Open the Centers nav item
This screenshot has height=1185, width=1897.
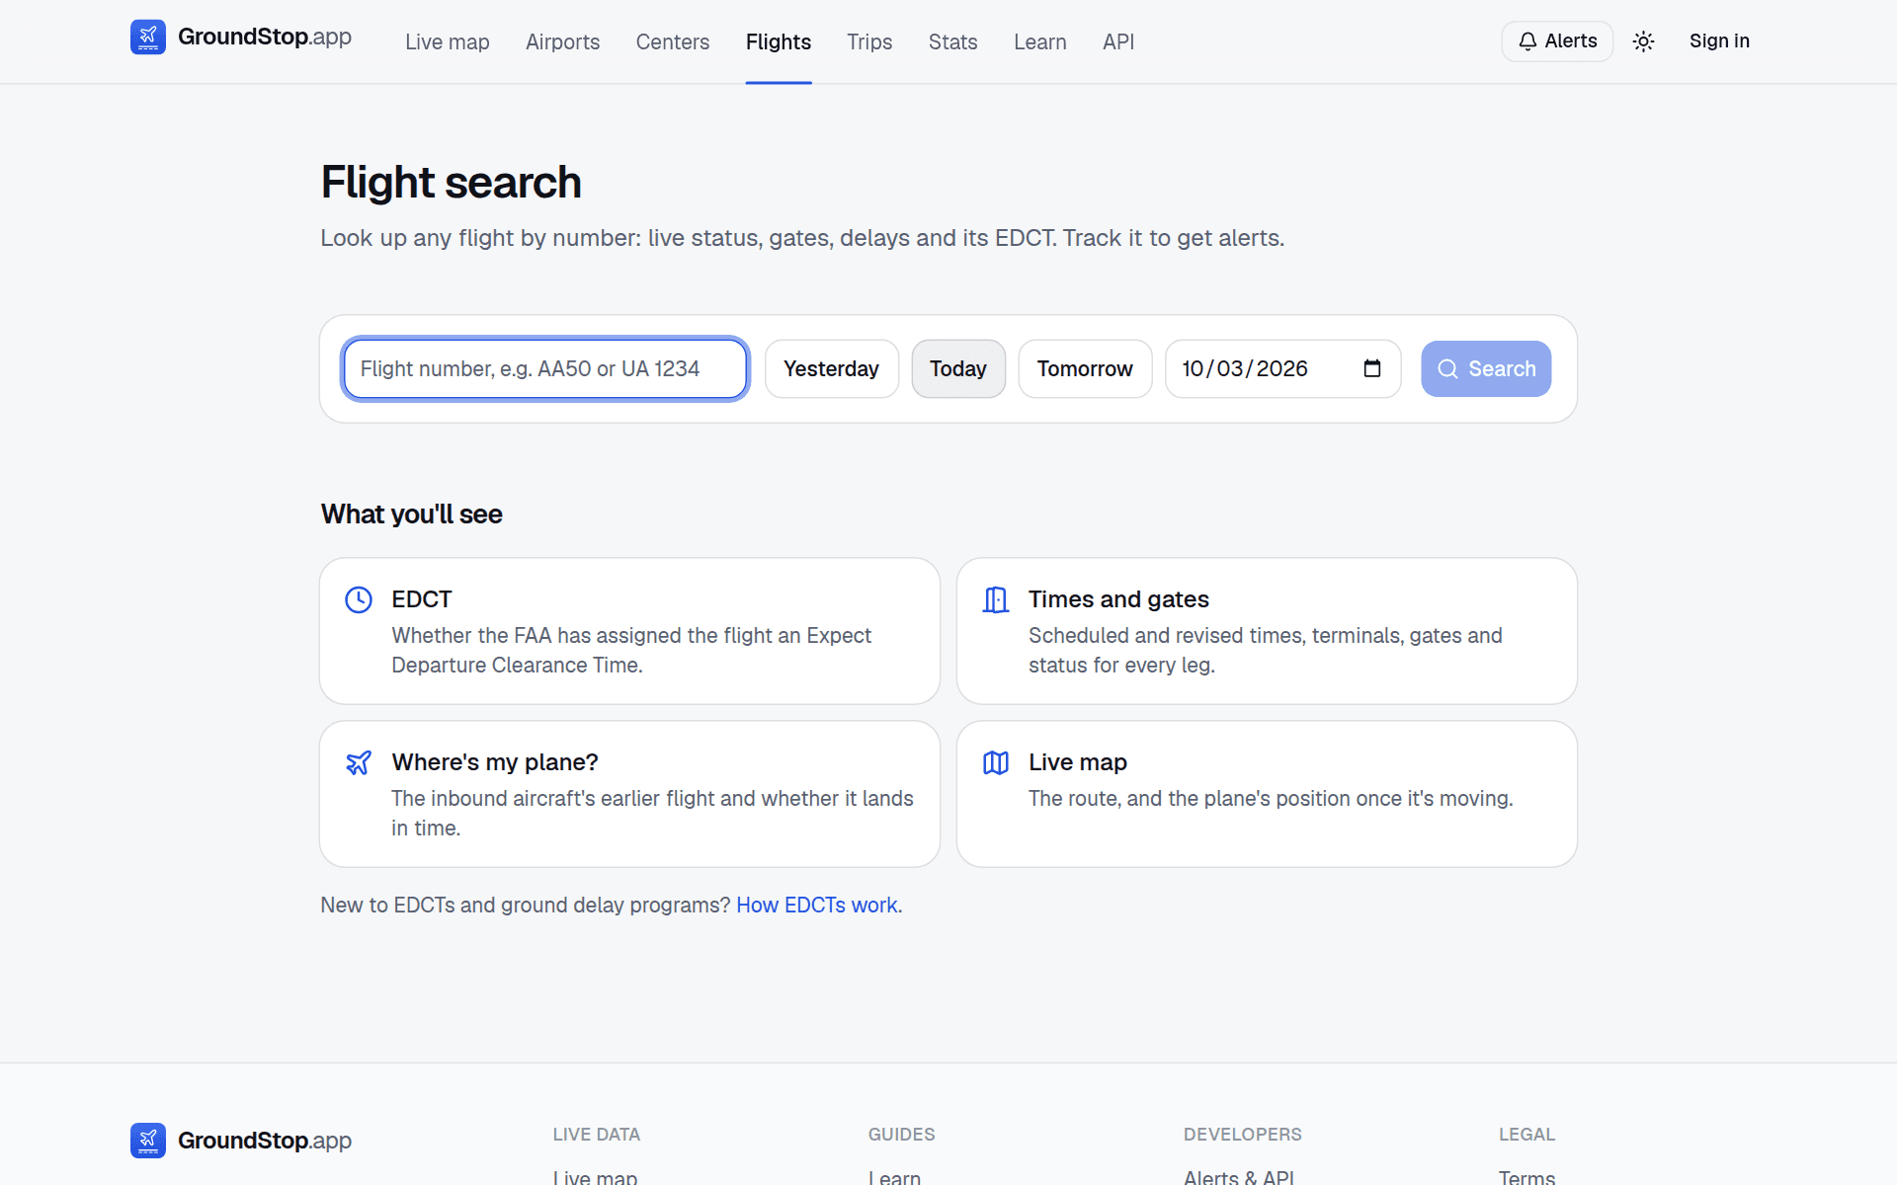coord(673,41)
